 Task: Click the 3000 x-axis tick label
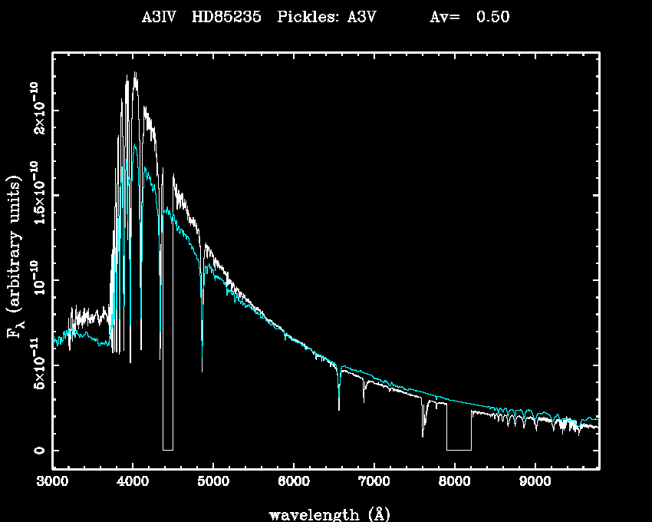point(53,481)
